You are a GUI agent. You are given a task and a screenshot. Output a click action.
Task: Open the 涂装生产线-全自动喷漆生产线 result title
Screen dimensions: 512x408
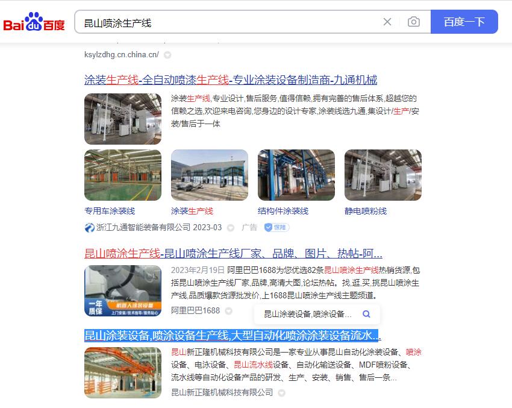pyautogui.click(x=231, y=80)
